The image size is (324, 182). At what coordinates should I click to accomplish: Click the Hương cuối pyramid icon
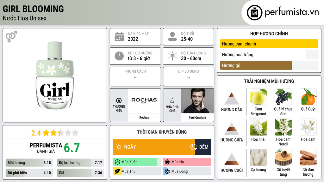(232, 159)
